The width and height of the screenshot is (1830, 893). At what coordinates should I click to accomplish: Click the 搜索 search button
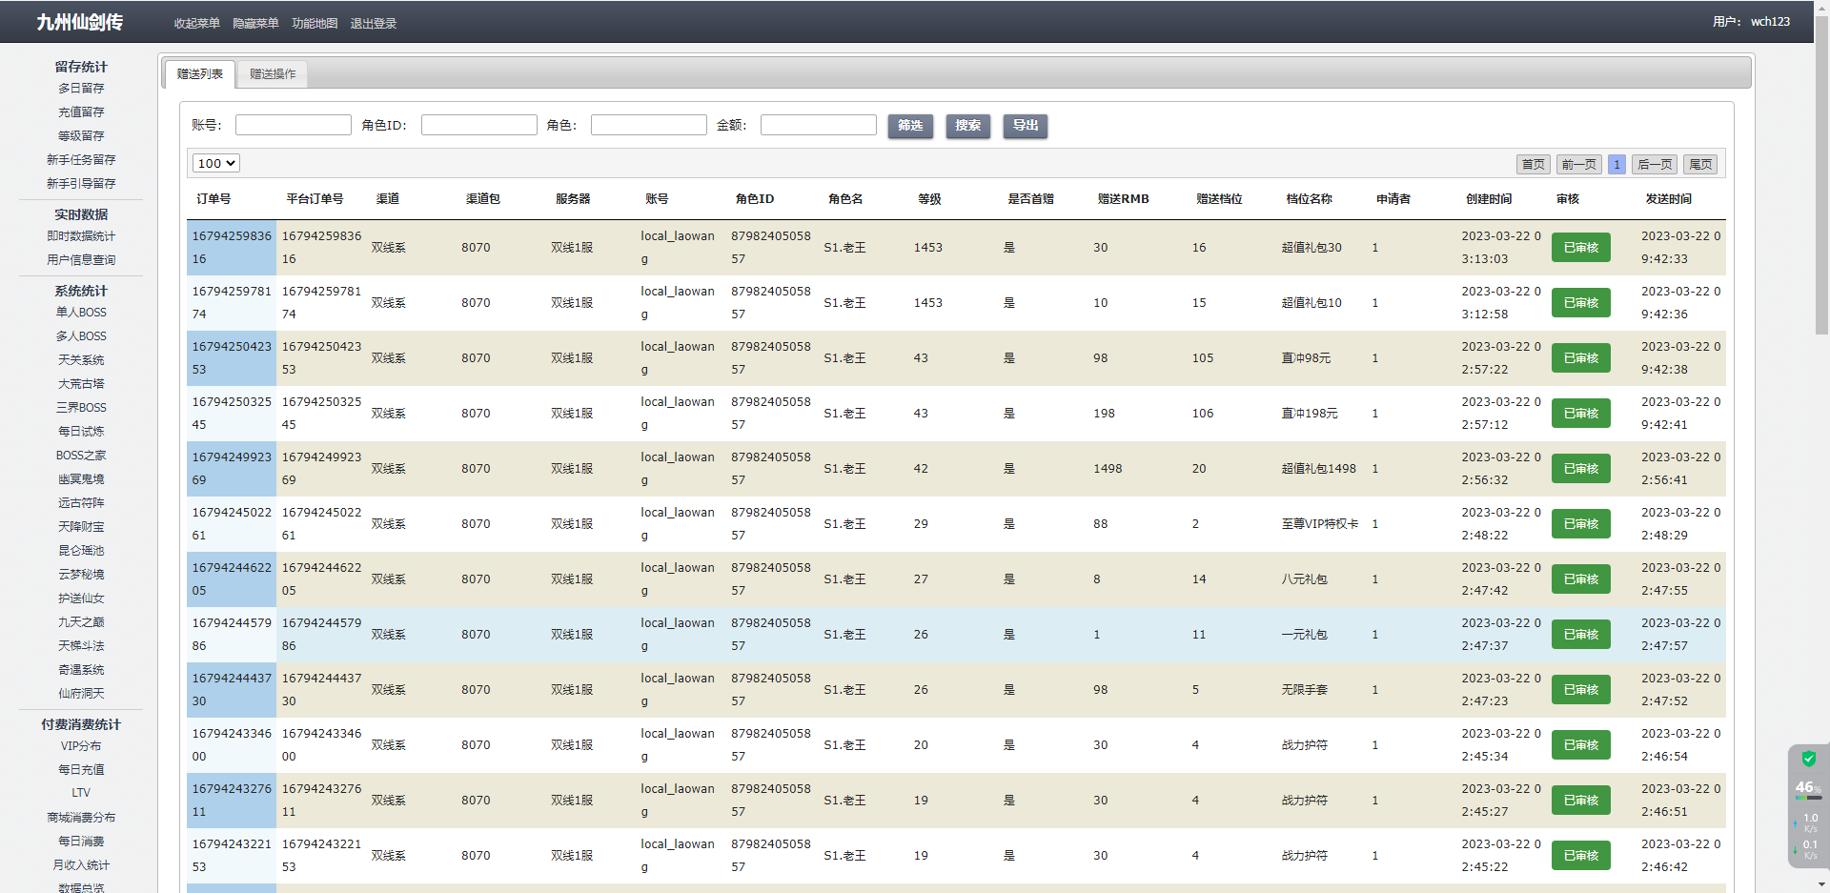968,126
